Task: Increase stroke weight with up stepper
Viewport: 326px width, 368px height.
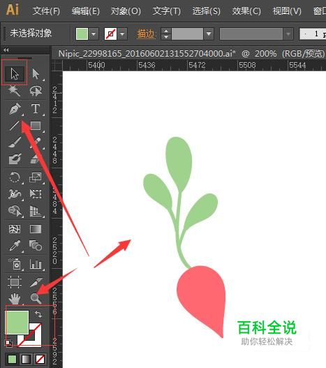Action: point(166,31)
